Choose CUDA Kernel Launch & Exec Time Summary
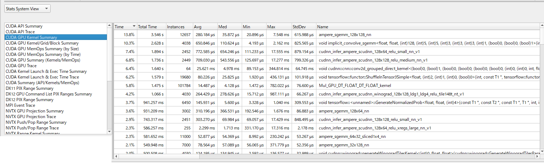The image size is (544, 163). pos(46,71)
